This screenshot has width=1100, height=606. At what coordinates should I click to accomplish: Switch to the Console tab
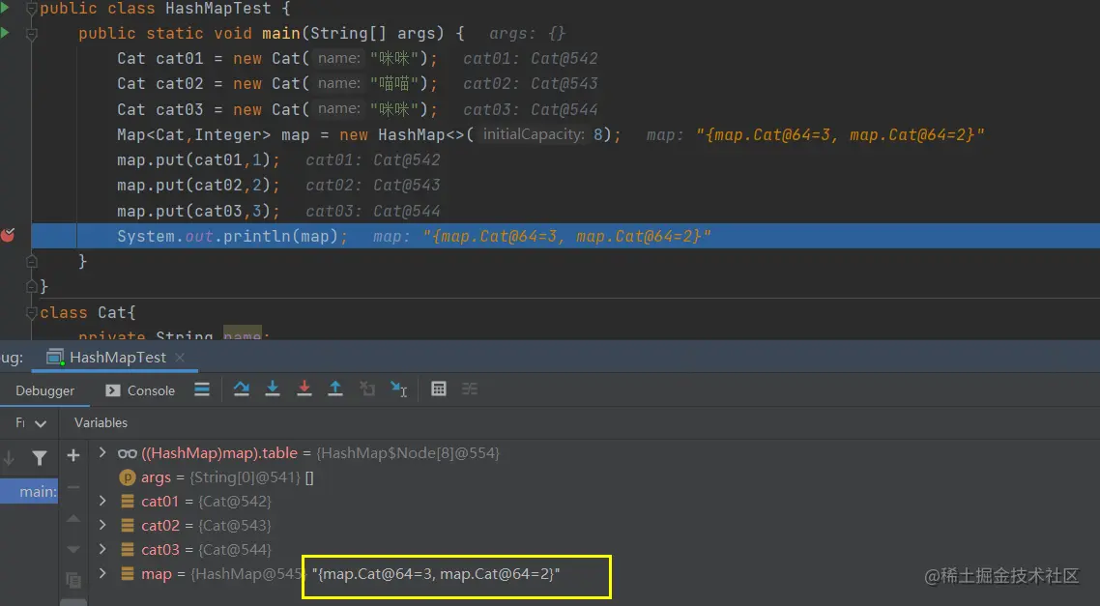pos(139,390)
